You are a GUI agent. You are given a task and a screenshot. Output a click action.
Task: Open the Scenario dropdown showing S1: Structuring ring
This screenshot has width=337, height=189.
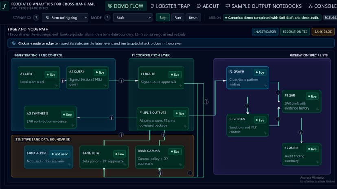65,17
